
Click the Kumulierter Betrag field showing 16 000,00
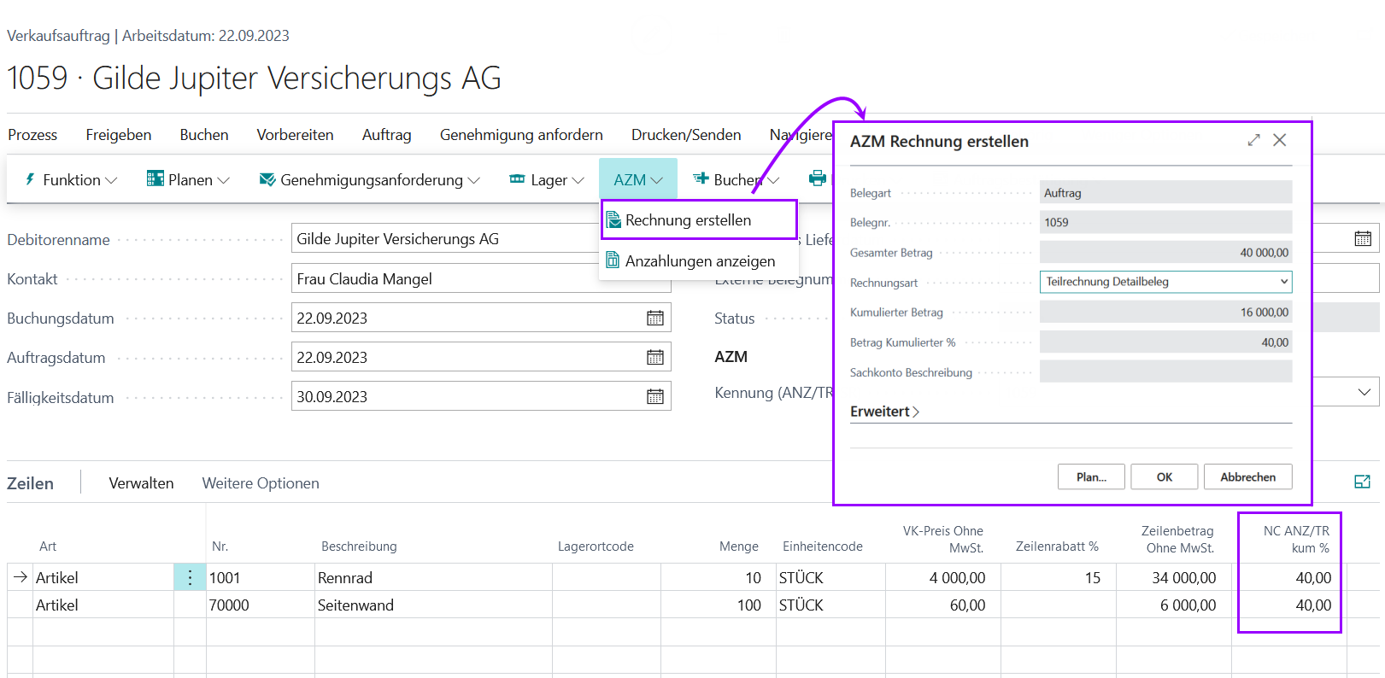[x=1165, y=312]
